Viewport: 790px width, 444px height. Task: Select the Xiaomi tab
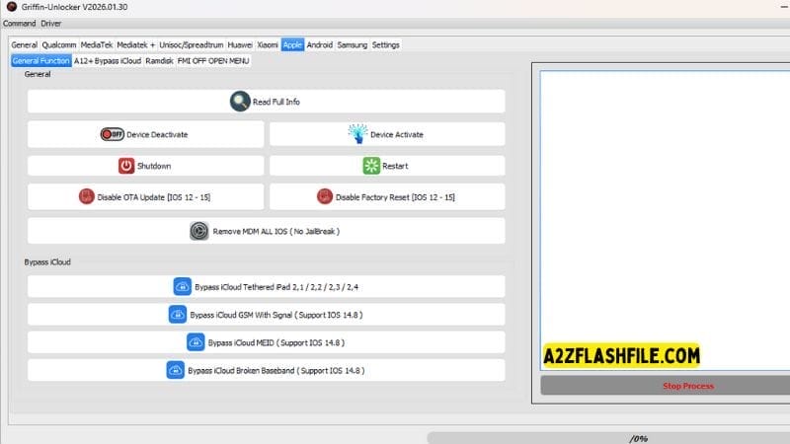pos(268,44)
